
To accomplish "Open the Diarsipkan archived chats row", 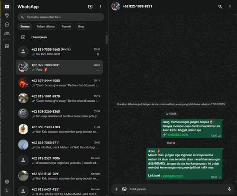I will pyautogui.click(x=59, y=37).
